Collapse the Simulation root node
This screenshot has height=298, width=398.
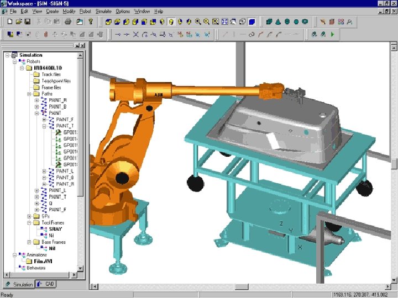pos(7,55)
